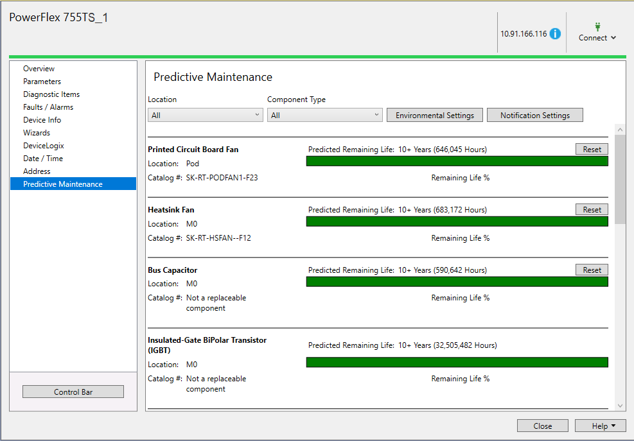Click the PowerFlex 755TS_1 title

58,18
